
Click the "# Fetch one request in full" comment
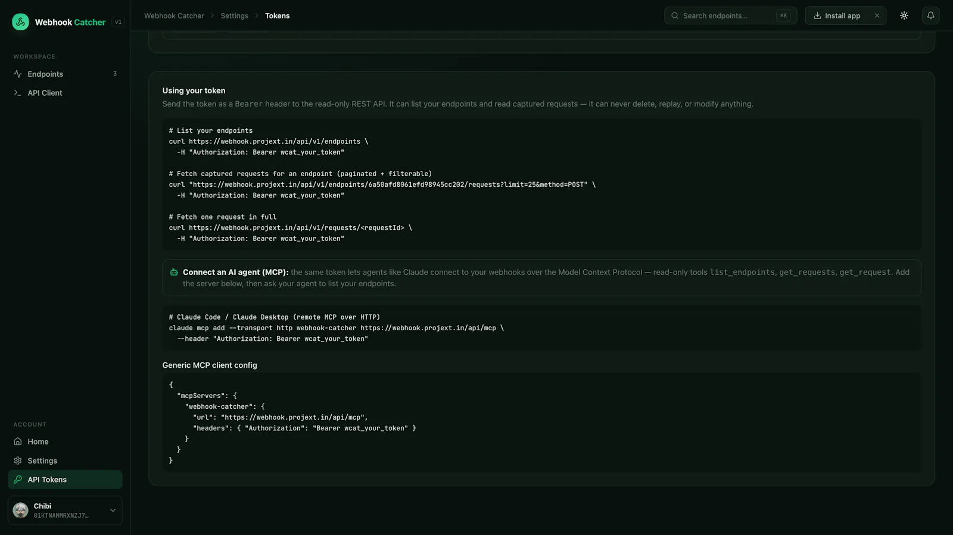223,217
